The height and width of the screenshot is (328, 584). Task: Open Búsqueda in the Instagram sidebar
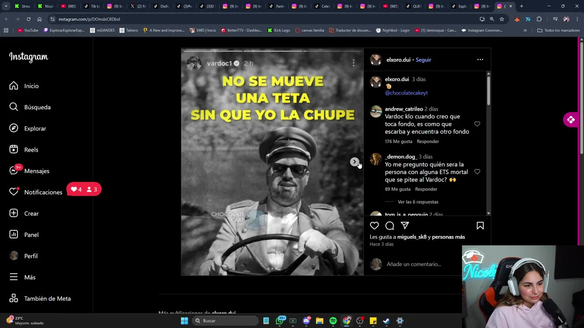(30, 107)
